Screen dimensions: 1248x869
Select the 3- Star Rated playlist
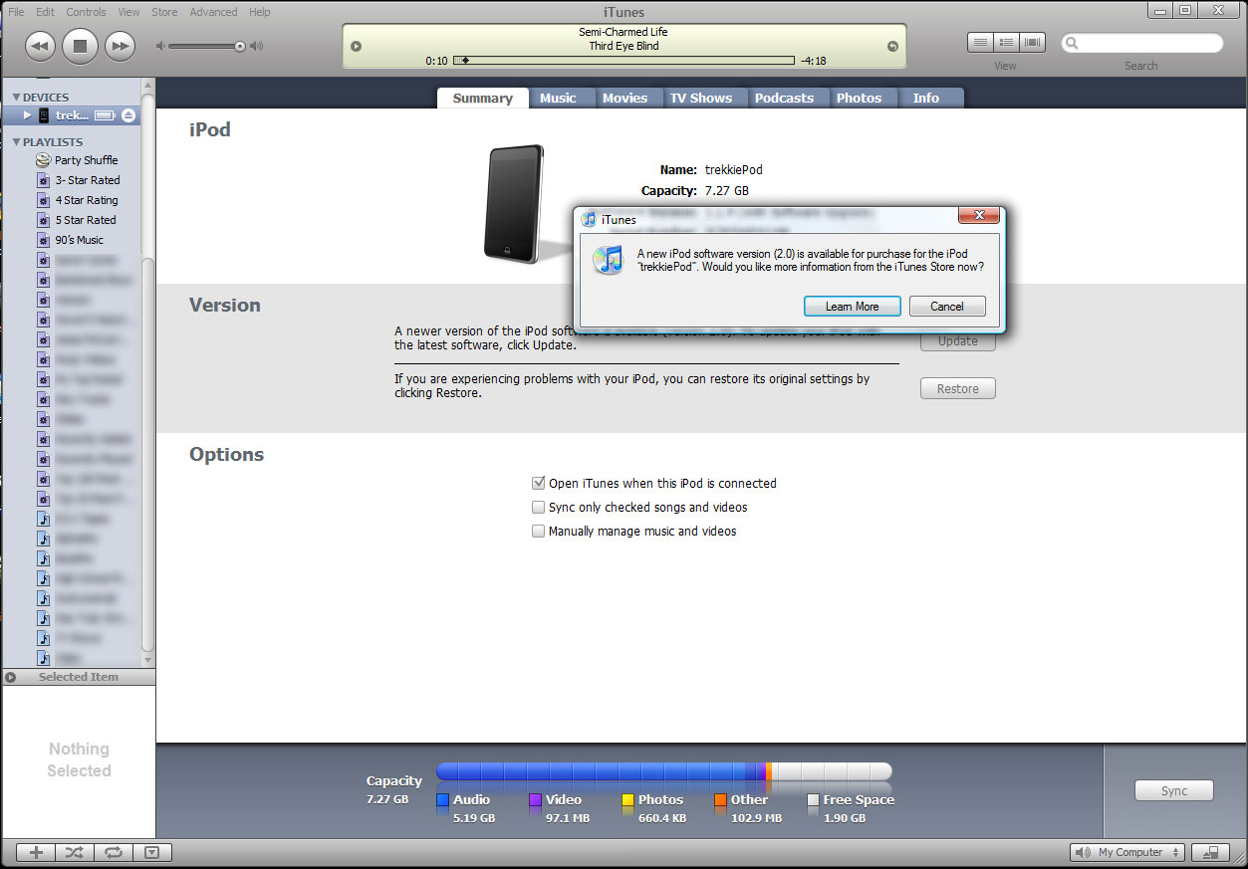[x=87, y=180]
